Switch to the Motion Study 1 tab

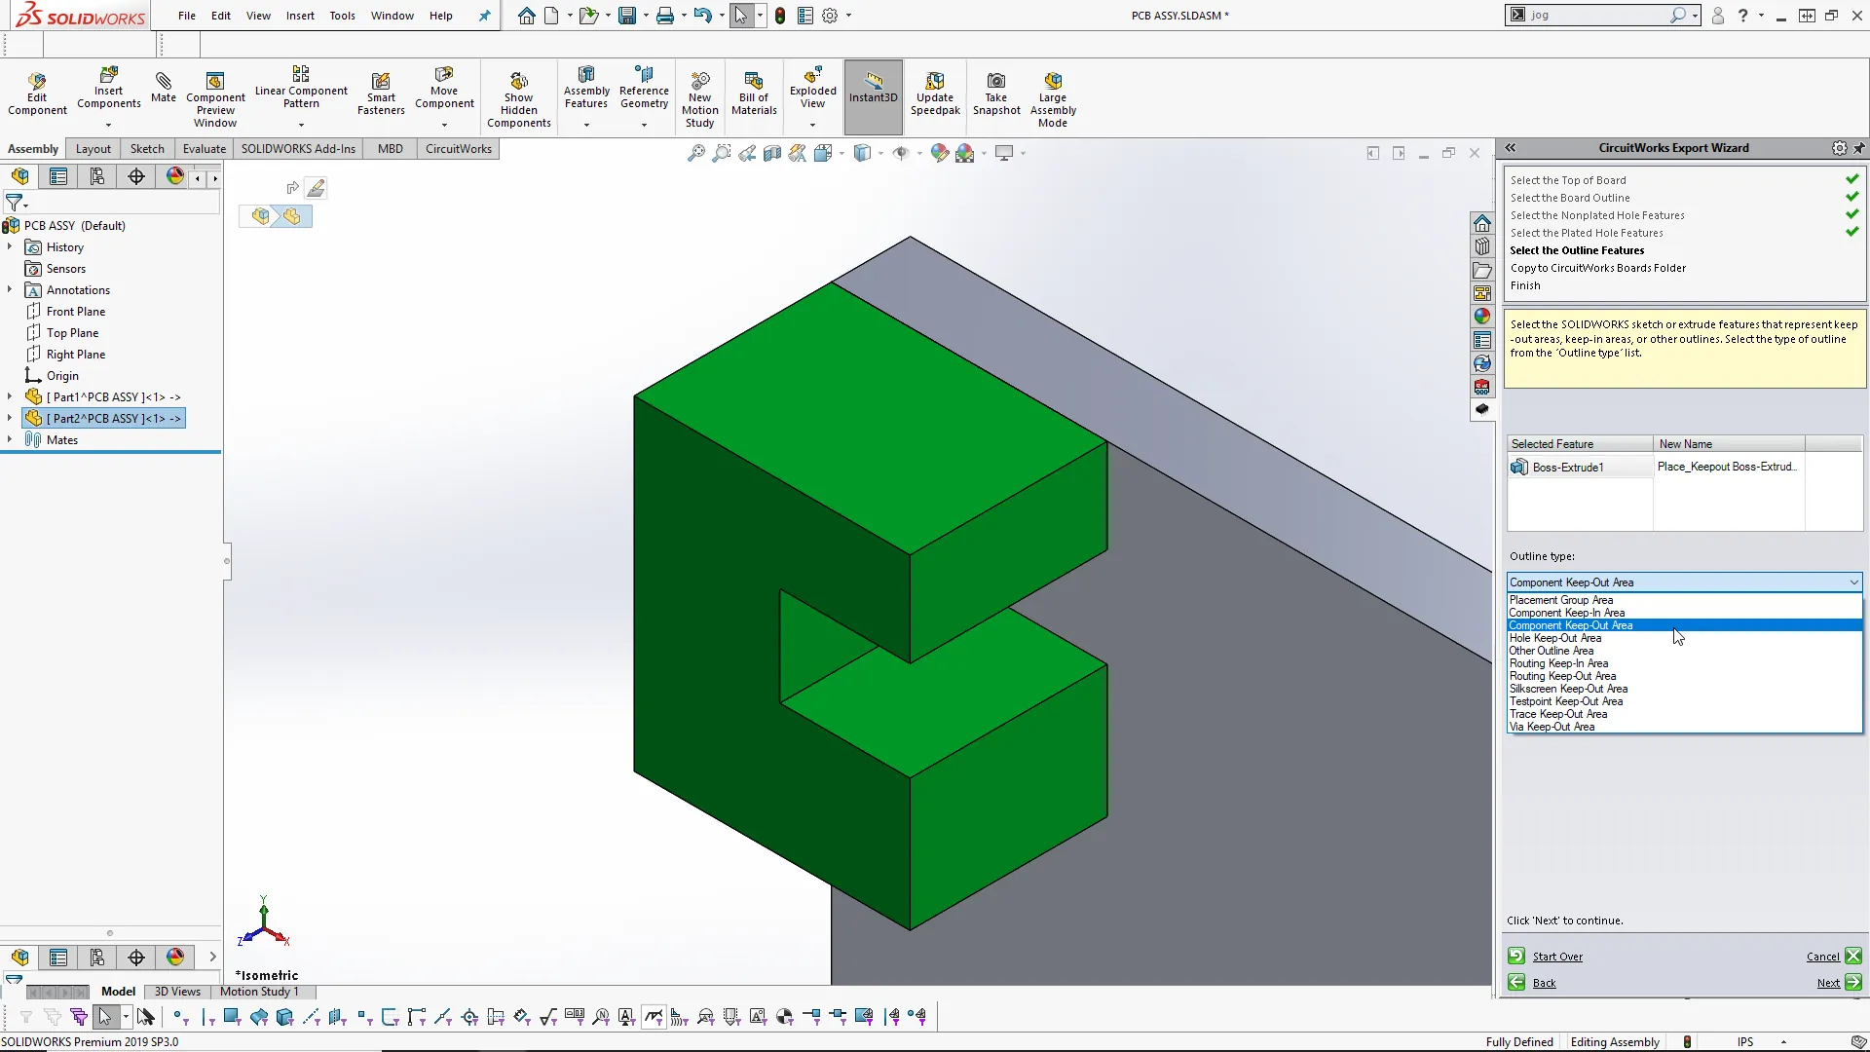coord(259,992)
